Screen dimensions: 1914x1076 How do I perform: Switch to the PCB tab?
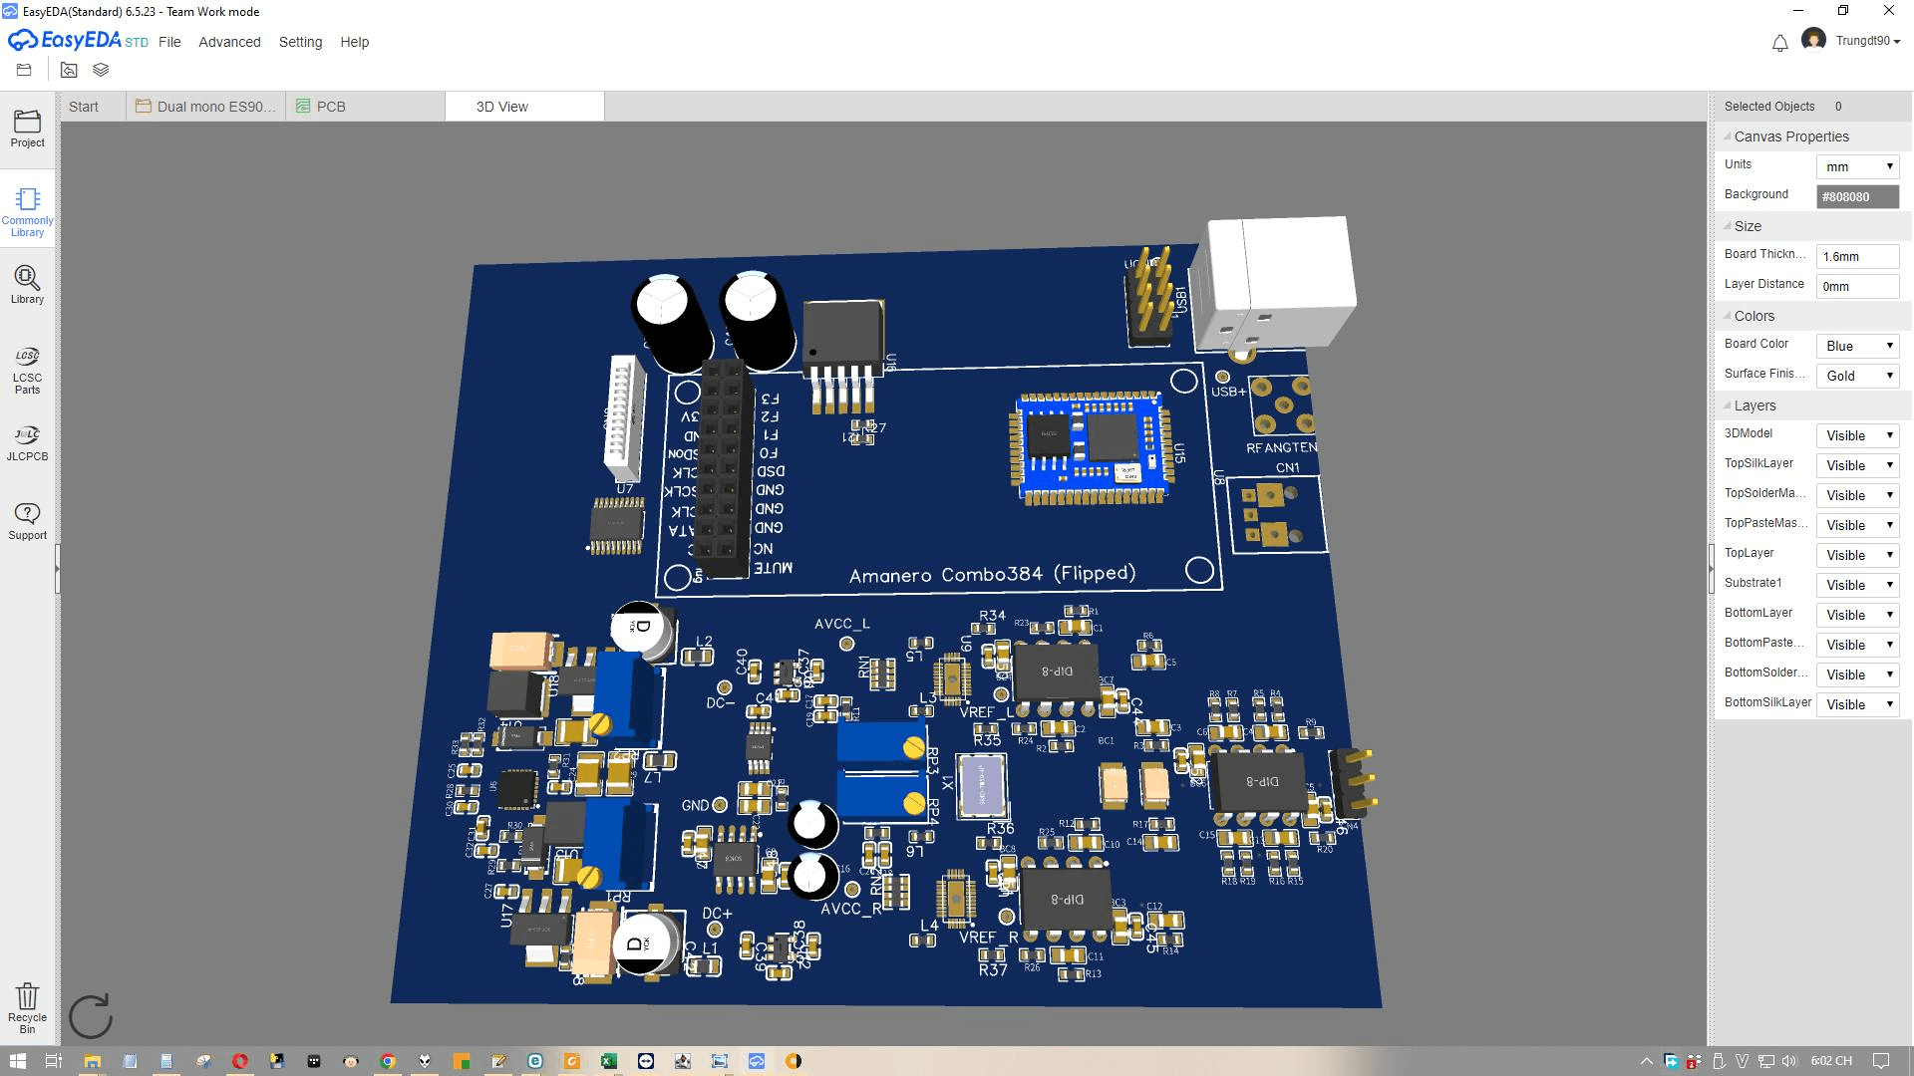(365, 107)
